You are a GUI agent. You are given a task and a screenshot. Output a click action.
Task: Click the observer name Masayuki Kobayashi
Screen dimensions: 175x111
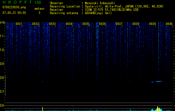[100, 3]
